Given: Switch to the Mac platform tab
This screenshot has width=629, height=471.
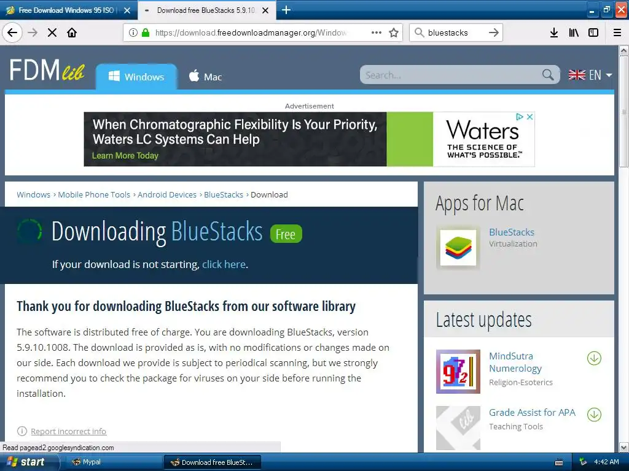Looking at the screenshot, I should tap(205, 77).
